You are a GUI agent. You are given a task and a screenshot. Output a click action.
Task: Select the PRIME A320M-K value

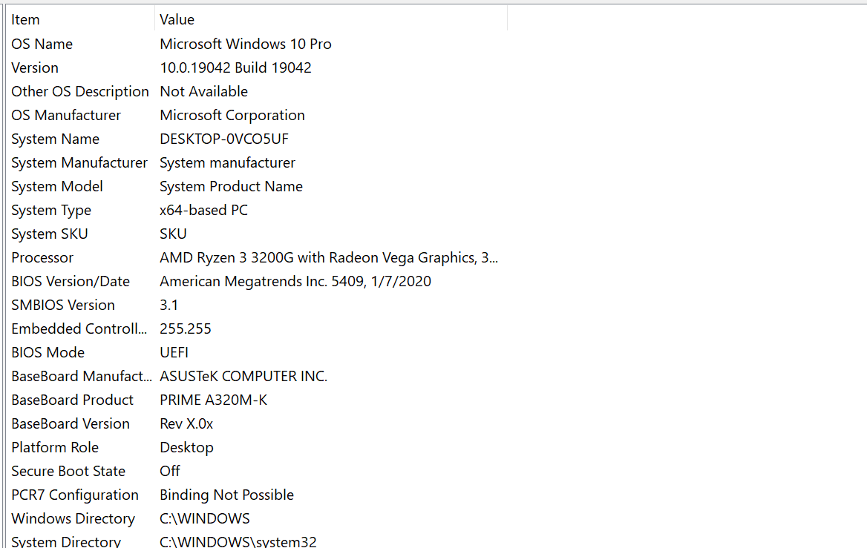[214, 400]
